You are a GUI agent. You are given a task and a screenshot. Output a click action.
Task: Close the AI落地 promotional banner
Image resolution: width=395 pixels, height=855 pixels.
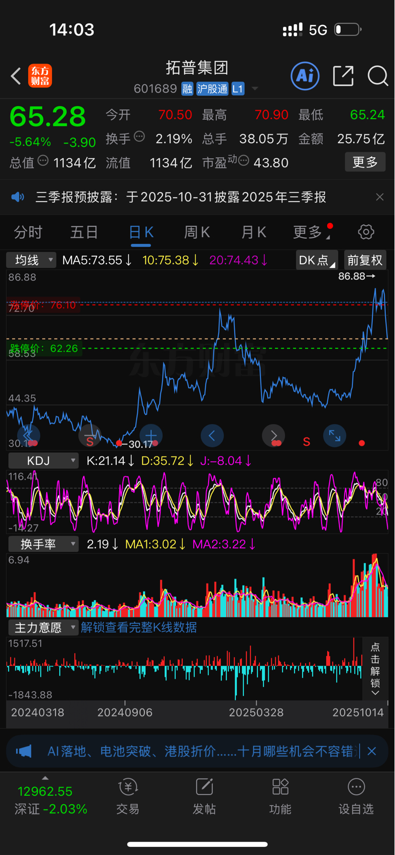pos(372,752)
